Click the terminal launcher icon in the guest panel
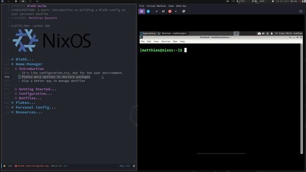This screenshot has height=172, width=306. coord(236,33)
